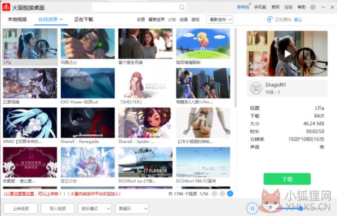Switch to the 本地视频 tab
Screen dimensions: 337x216
pos(17,19)
